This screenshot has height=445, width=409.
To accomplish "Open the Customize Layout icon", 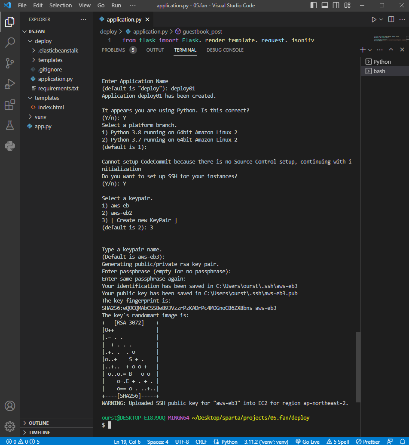I will [x=347, y=6].
